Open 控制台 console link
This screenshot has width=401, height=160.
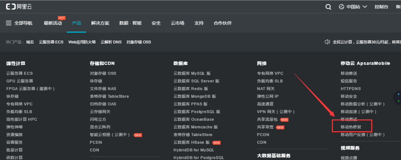381,7
